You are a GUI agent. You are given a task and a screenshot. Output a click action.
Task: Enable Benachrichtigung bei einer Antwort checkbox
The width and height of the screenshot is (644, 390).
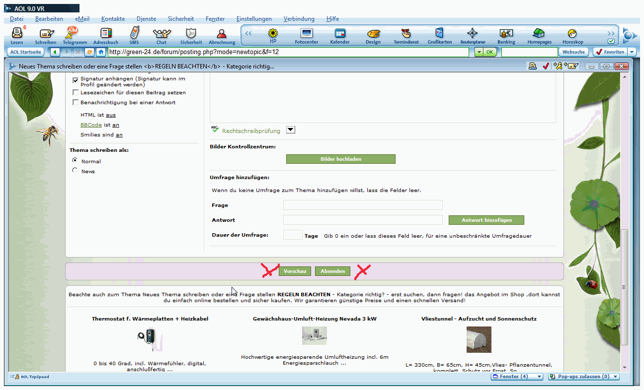click(76, 103)
